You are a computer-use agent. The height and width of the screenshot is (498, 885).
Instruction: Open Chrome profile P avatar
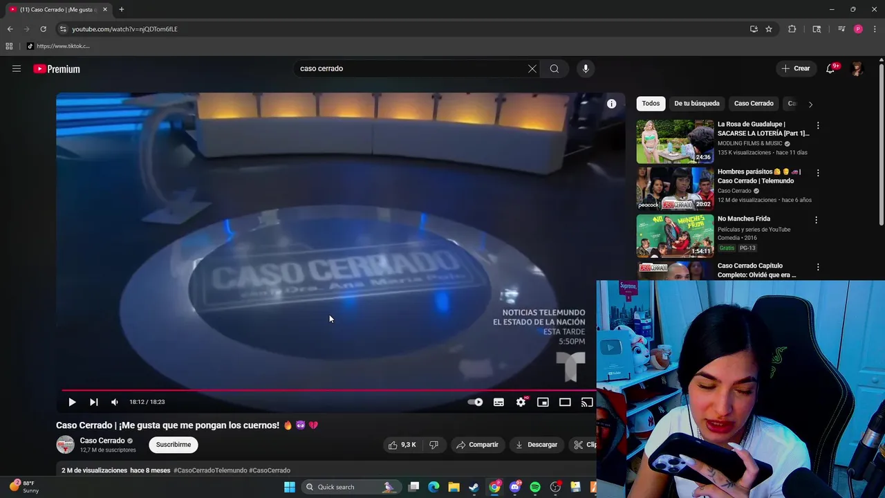858,29
